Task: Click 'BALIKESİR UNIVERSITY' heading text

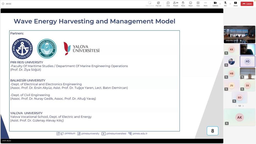Action: pos(28,80)
